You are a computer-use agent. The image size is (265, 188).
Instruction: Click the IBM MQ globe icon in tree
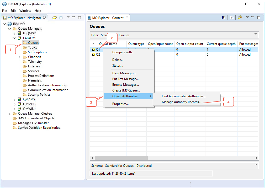(10, 24)
